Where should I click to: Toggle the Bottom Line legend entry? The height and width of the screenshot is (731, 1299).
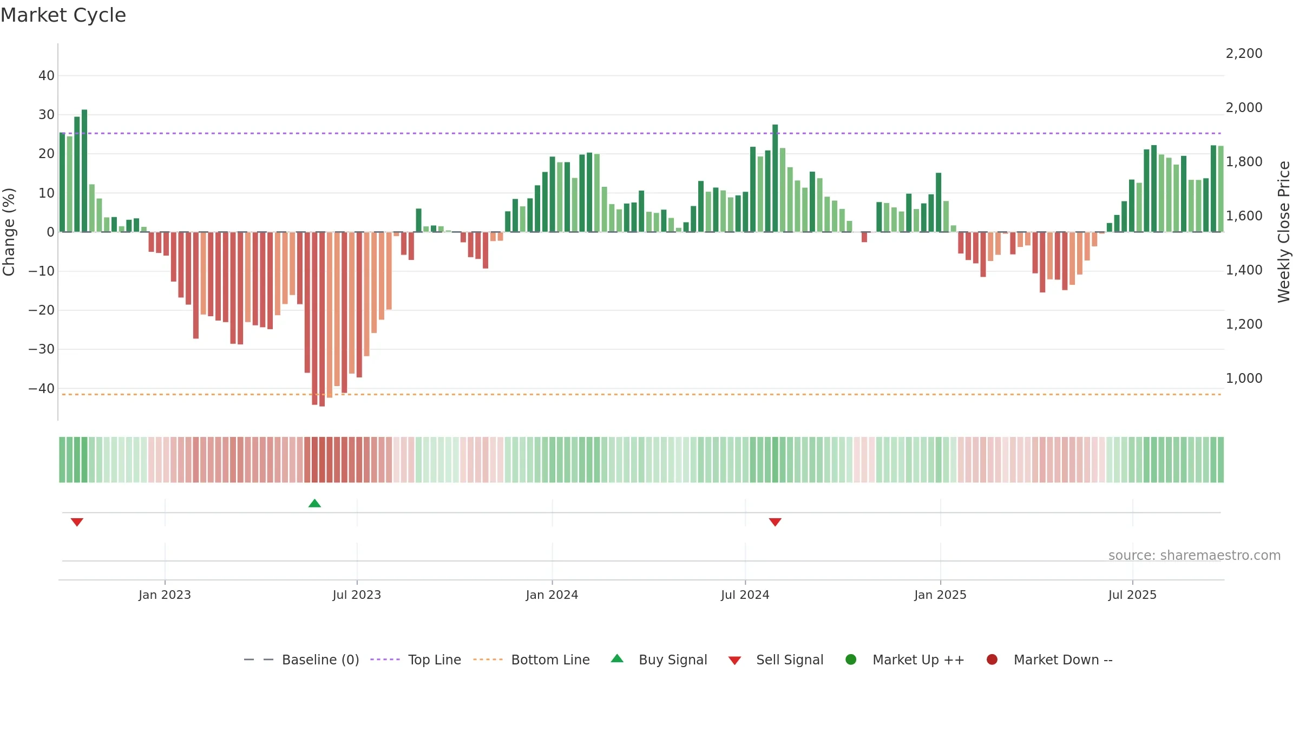(532, 660)
